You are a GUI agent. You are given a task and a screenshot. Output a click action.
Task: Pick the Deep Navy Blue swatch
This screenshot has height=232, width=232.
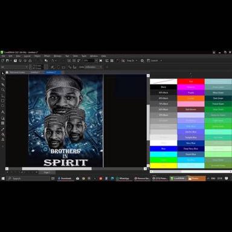pos(191,149)
